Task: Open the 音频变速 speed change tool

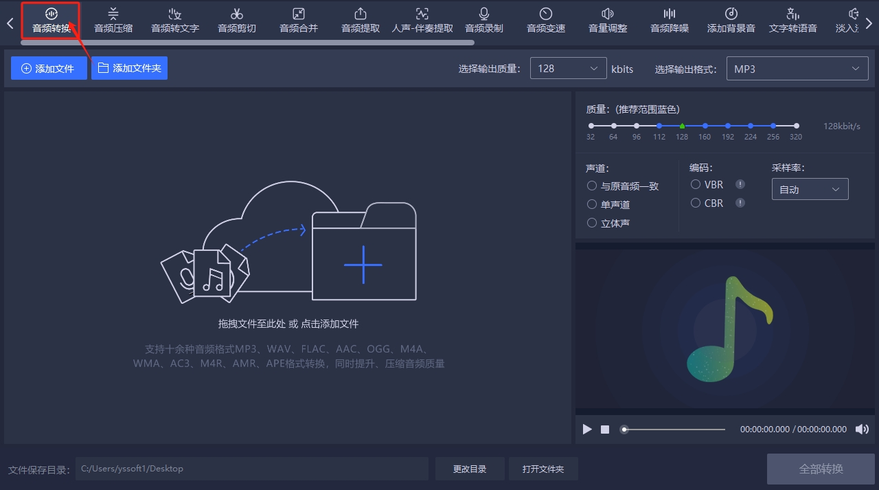Action: point(546,20)
